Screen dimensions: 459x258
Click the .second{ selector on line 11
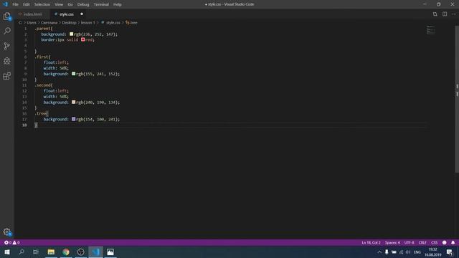pos(44,85)
